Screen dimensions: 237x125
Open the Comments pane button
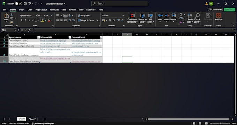pos(215,10)
